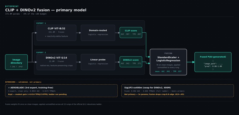This screenshot has height=115, width=239.
Task: Click the EXPERT 2 label
Action: (x=41, y=52)
